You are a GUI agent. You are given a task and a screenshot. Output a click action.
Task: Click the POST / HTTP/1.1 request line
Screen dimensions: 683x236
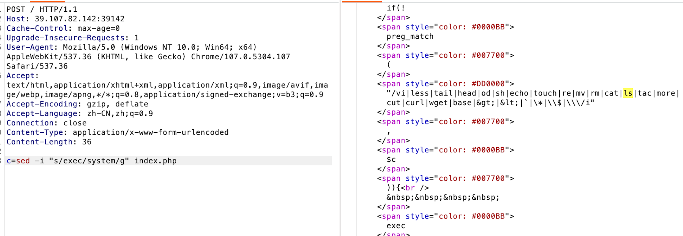pyautogui.click(x=42, y=9)
